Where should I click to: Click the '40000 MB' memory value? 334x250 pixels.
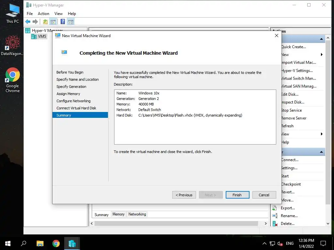click(x=146, y=104)
